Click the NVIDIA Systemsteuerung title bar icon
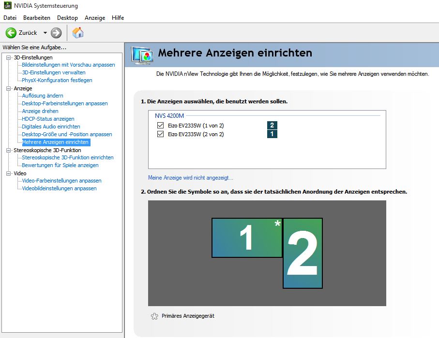The height and width of the screenshot is (338, 439). 8,5
